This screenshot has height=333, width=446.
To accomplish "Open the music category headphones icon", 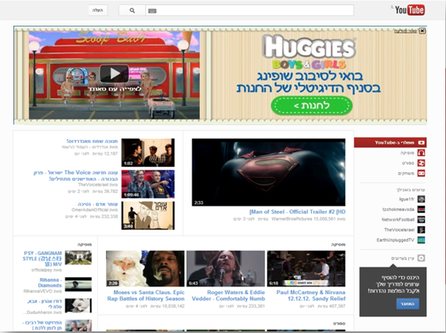I will (421, 153).
